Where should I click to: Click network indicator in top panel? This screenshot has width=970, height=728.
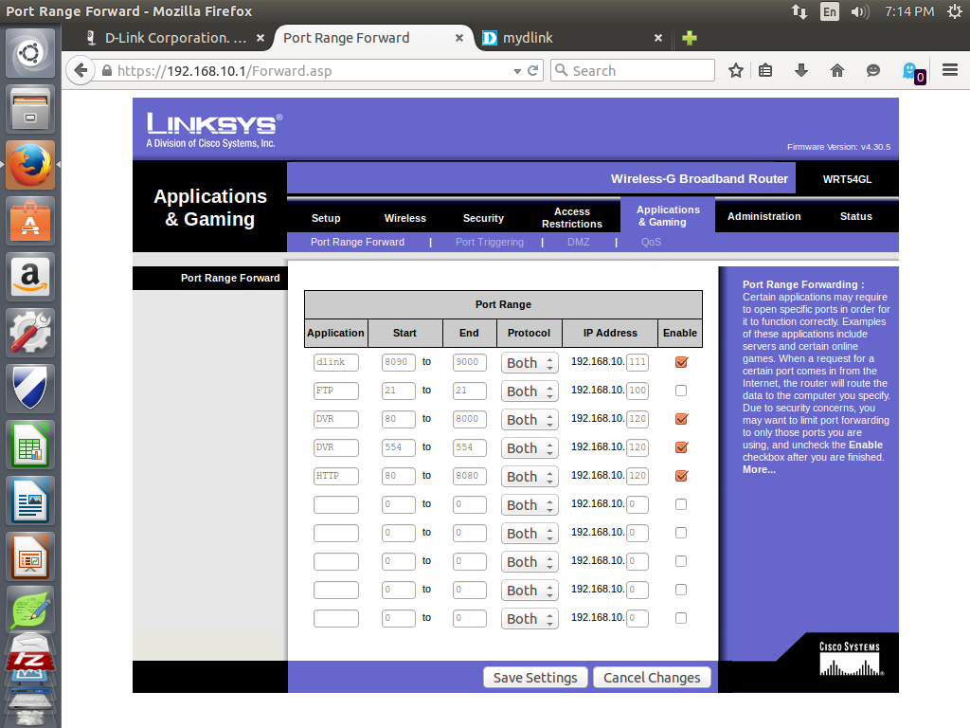pyautogui.click(x=799, y=11)
